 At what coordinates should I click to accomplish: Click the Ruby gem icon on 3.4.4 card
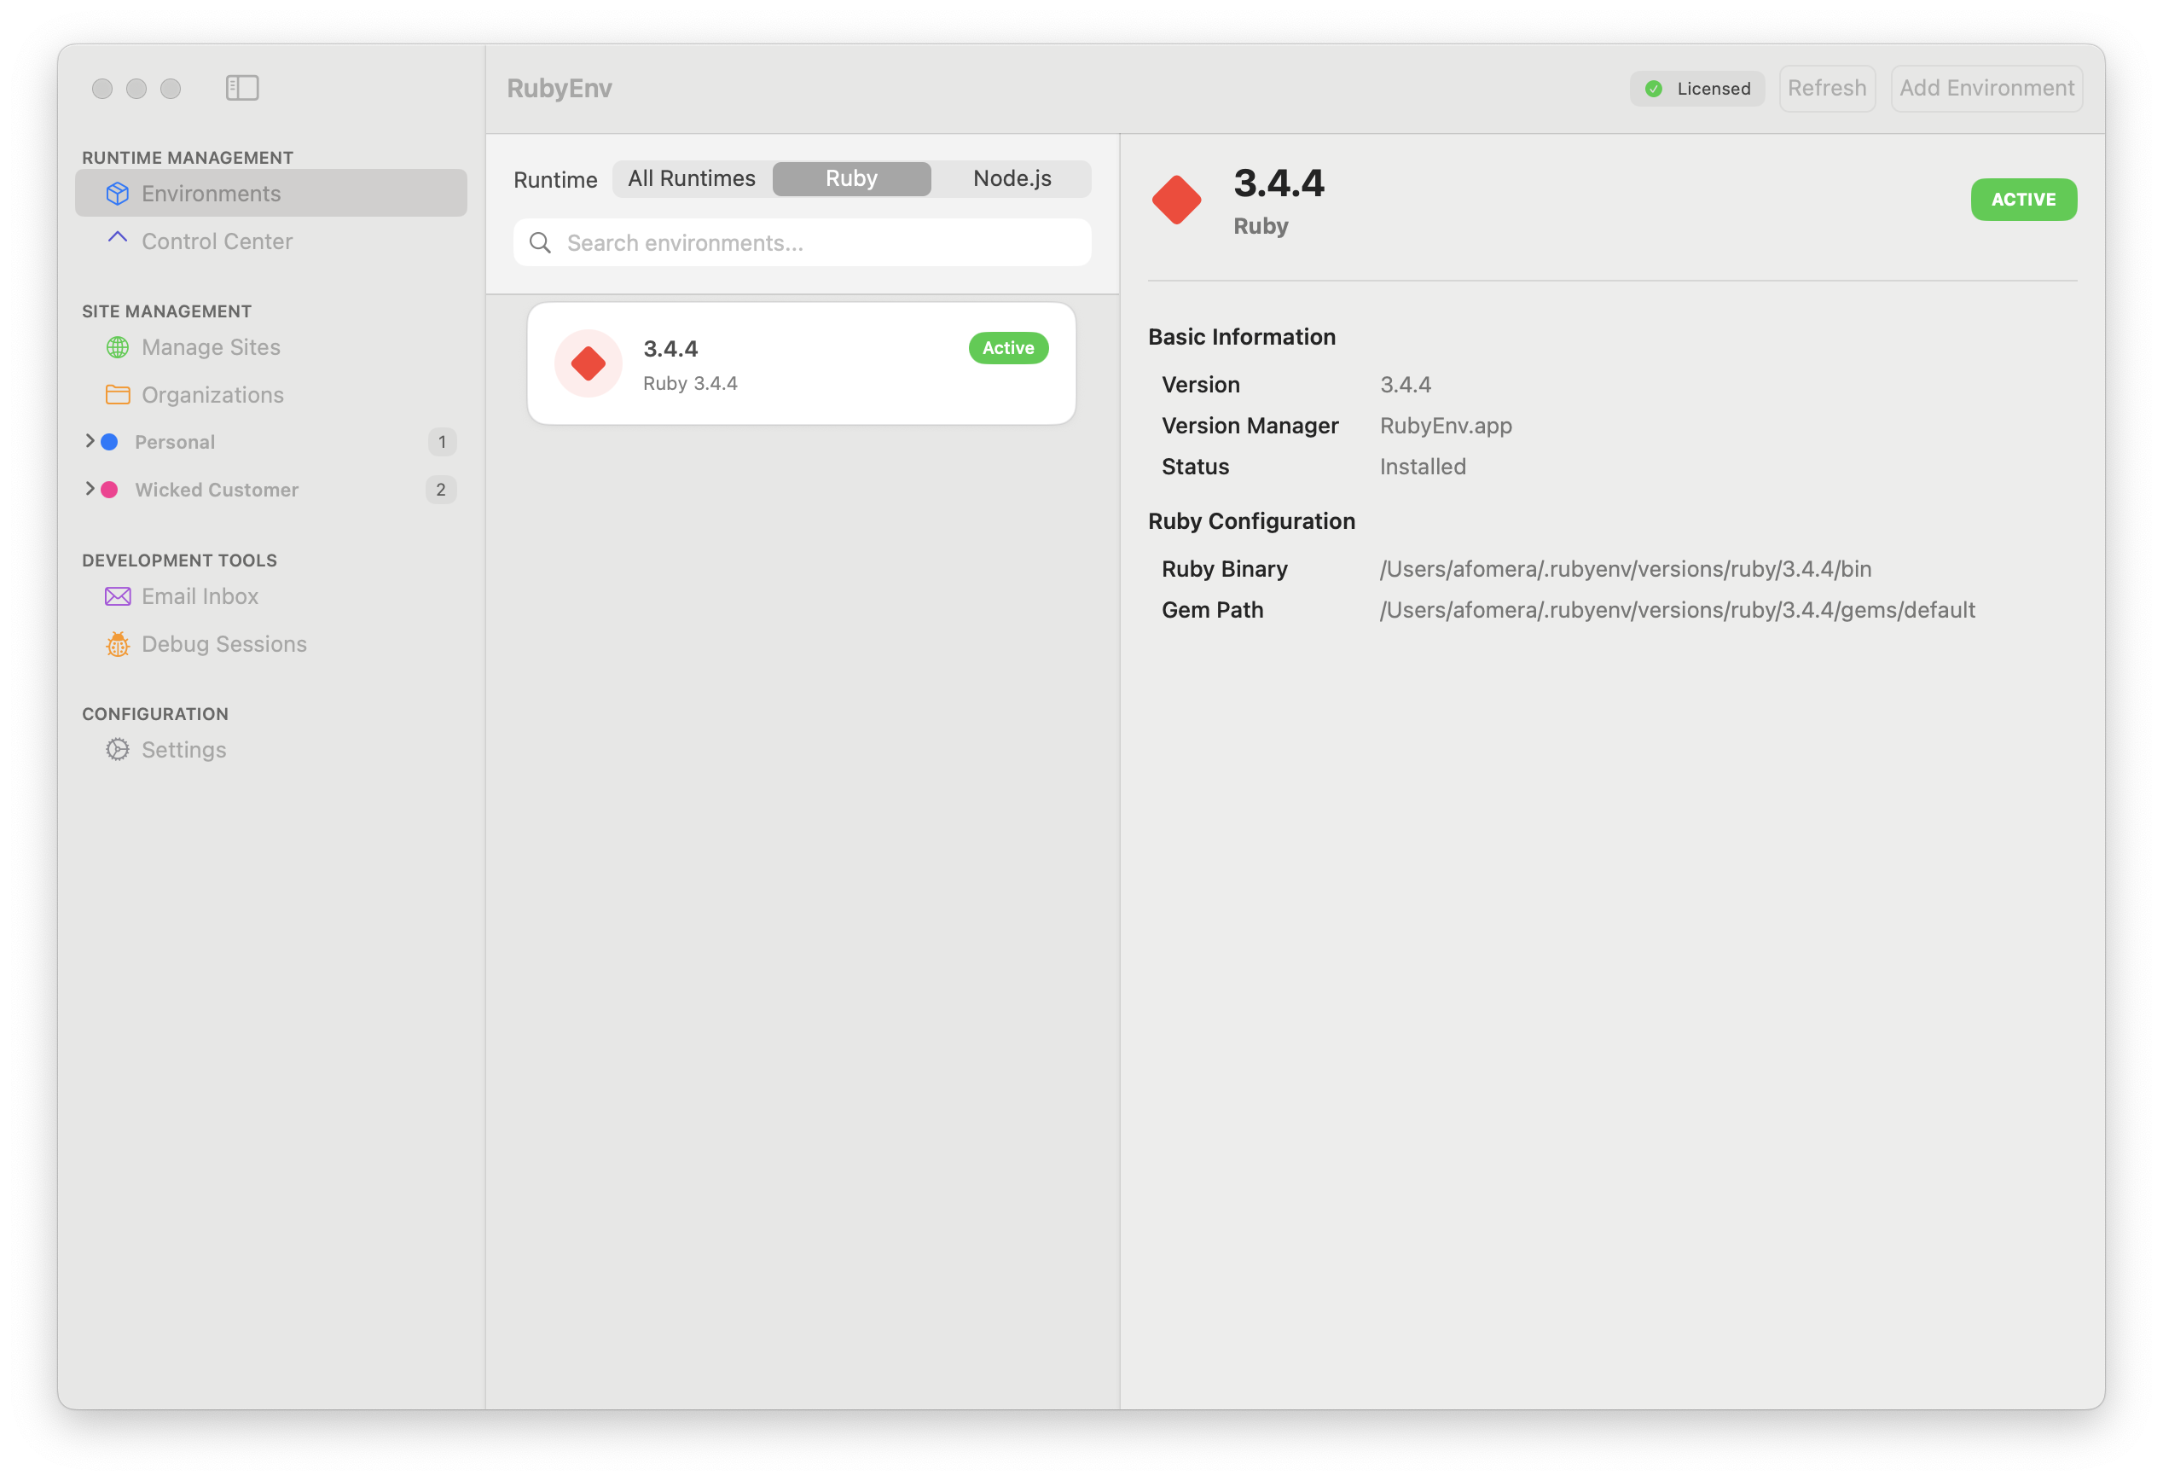(x=589, y=363)
